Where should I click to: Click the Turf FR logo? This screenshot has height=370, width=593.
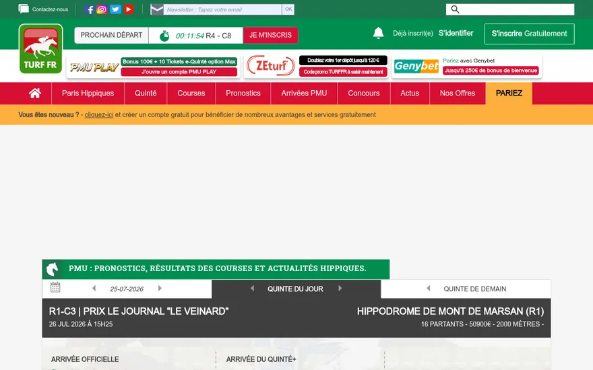point(41,48)
